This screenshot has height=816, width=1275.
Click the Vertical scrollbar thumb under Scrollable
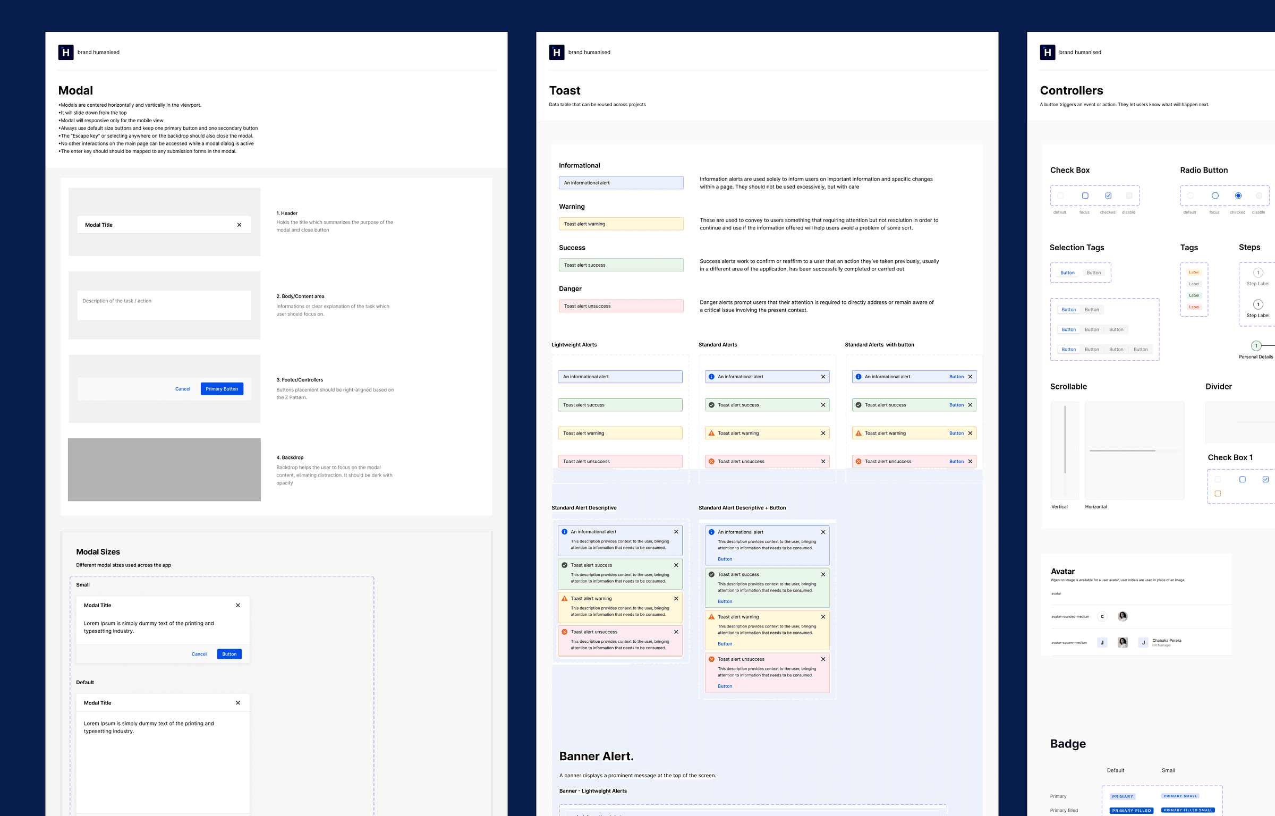[1065, 439]
